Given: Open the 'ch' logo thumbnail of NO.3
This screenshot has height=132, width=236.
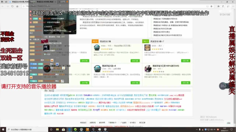Looking at the screenshot, I should pos(147,47).
